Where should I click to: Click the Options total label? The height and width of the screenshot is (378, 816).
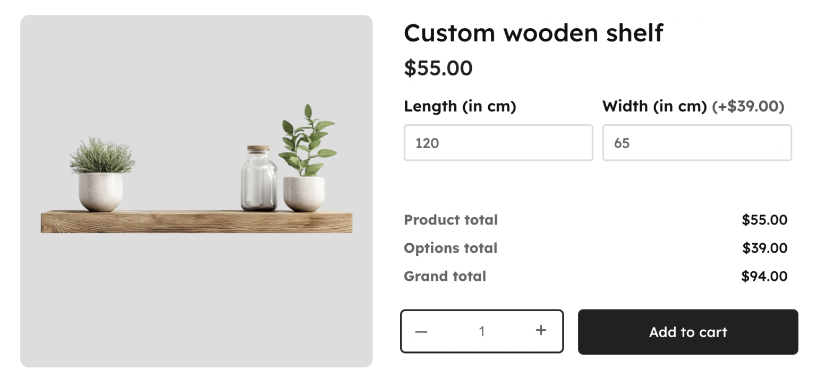pyautogui.click(x=450, y=248)
